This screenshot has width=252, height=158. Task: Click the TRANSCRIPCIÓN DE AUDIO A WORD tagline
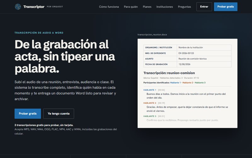39,33
